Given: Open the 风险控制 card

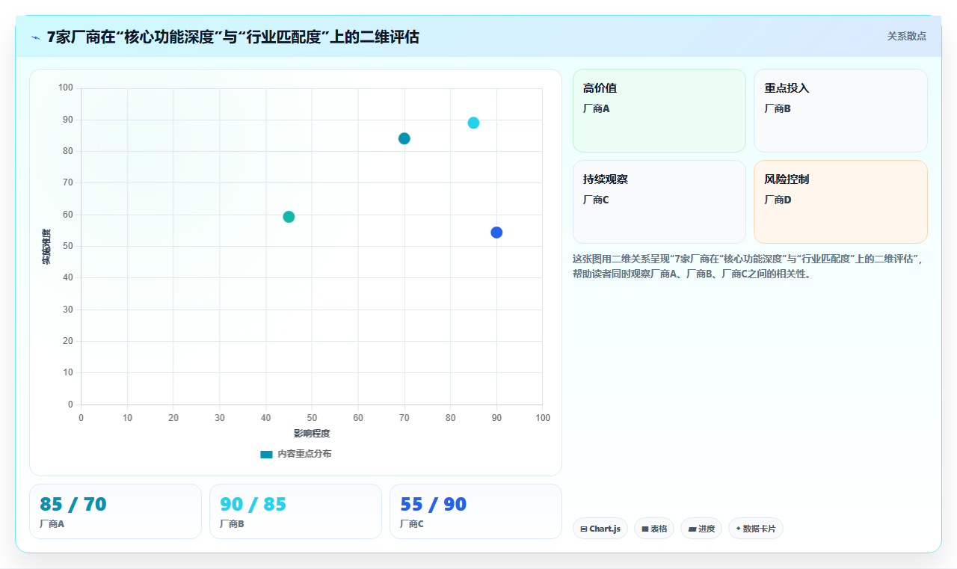Looking at the screenshot, I should click(840, 202).
